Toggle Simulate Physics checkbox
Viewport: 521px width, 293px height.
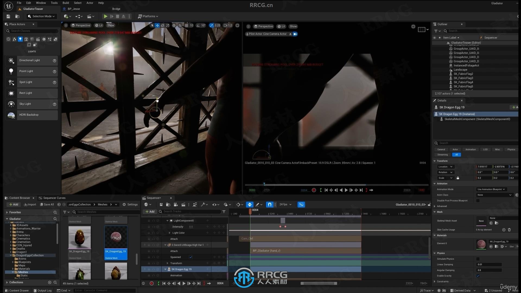[x=478, y=259]
